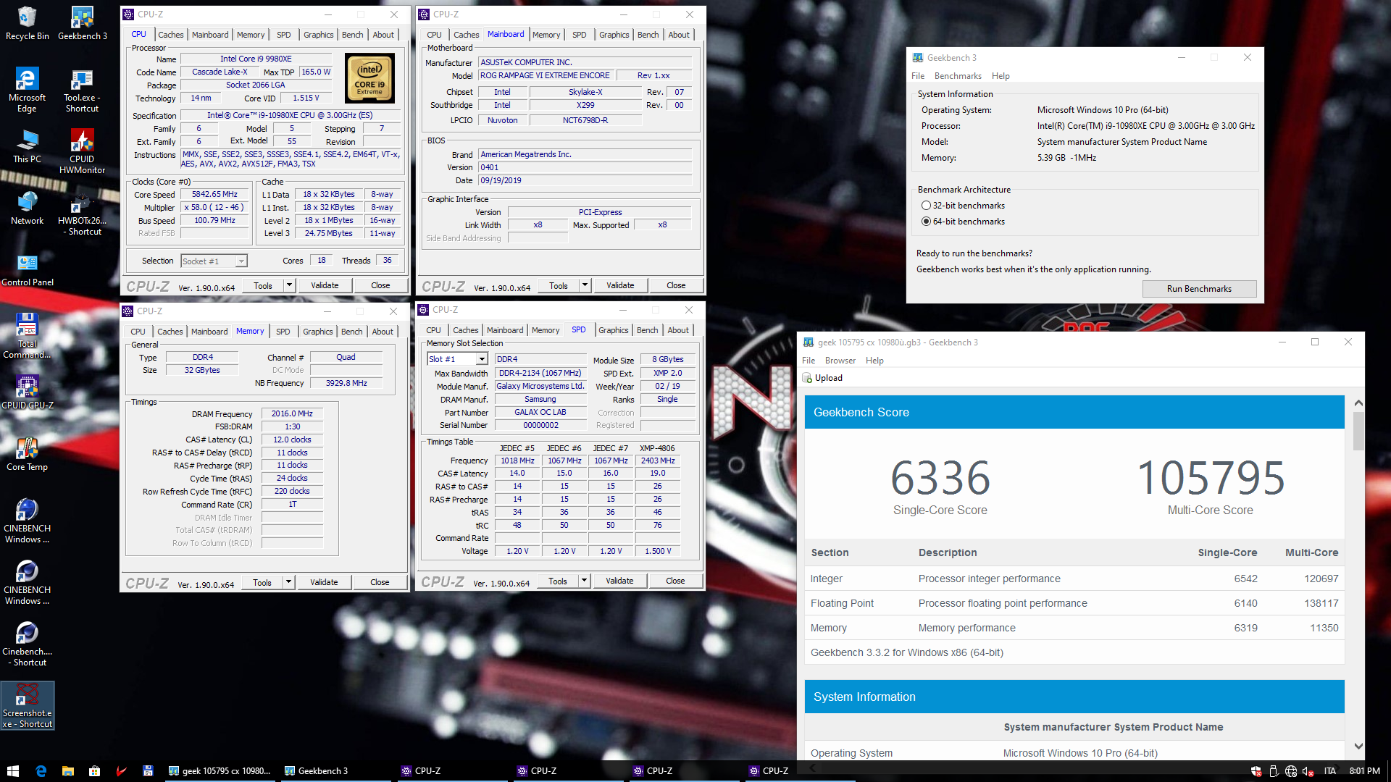This screenshot has height=782, width=1391.
Task: Open About tab in SPD CPU-Z window
Action: 678,330
